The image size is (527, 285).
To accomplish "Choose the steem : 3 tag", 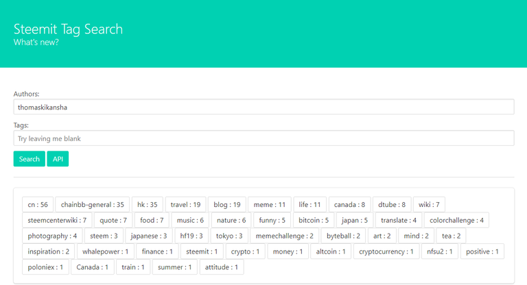I will click(104, 236).
